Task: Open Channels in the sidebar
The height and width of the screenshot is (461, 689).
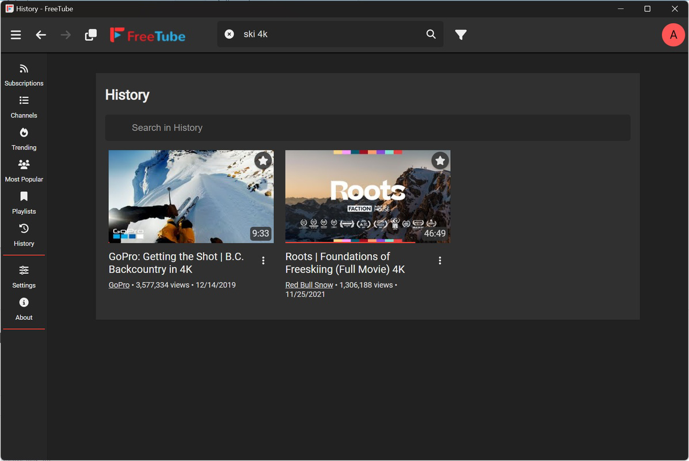Action: [x=24, y=107]
